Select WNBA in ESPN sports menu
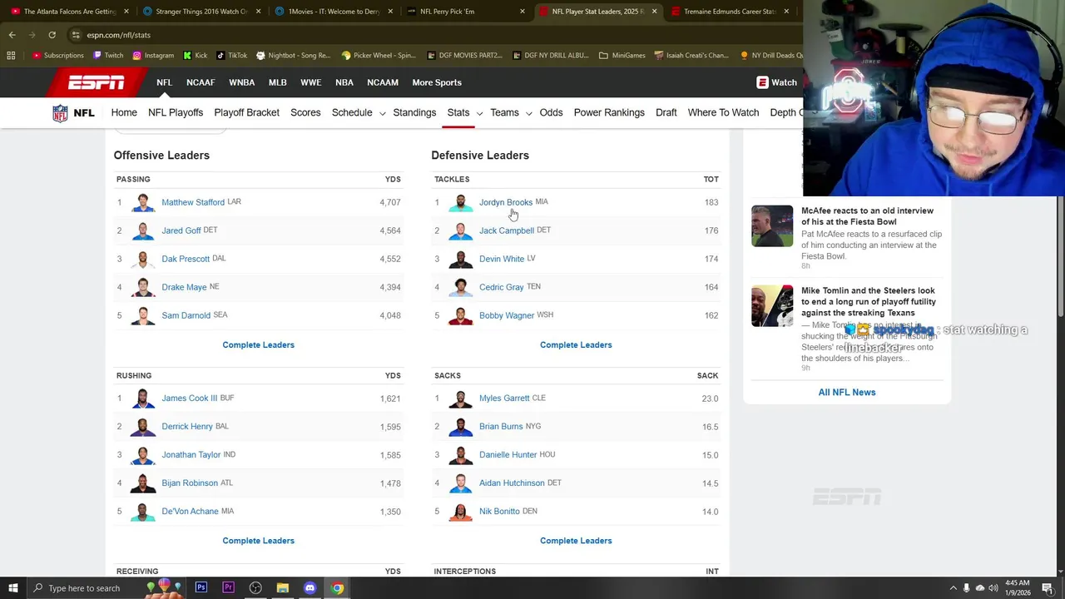Image resolution: width=1065 pixels, height=599 pixels. (242, 82)
